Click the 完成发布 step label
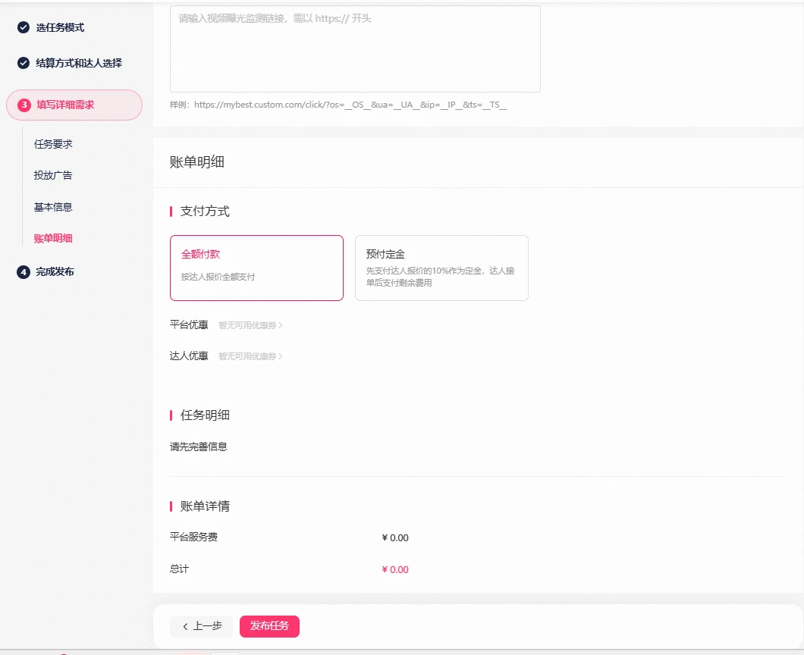Viewport: 804px width, 655px height. (55, 272)
